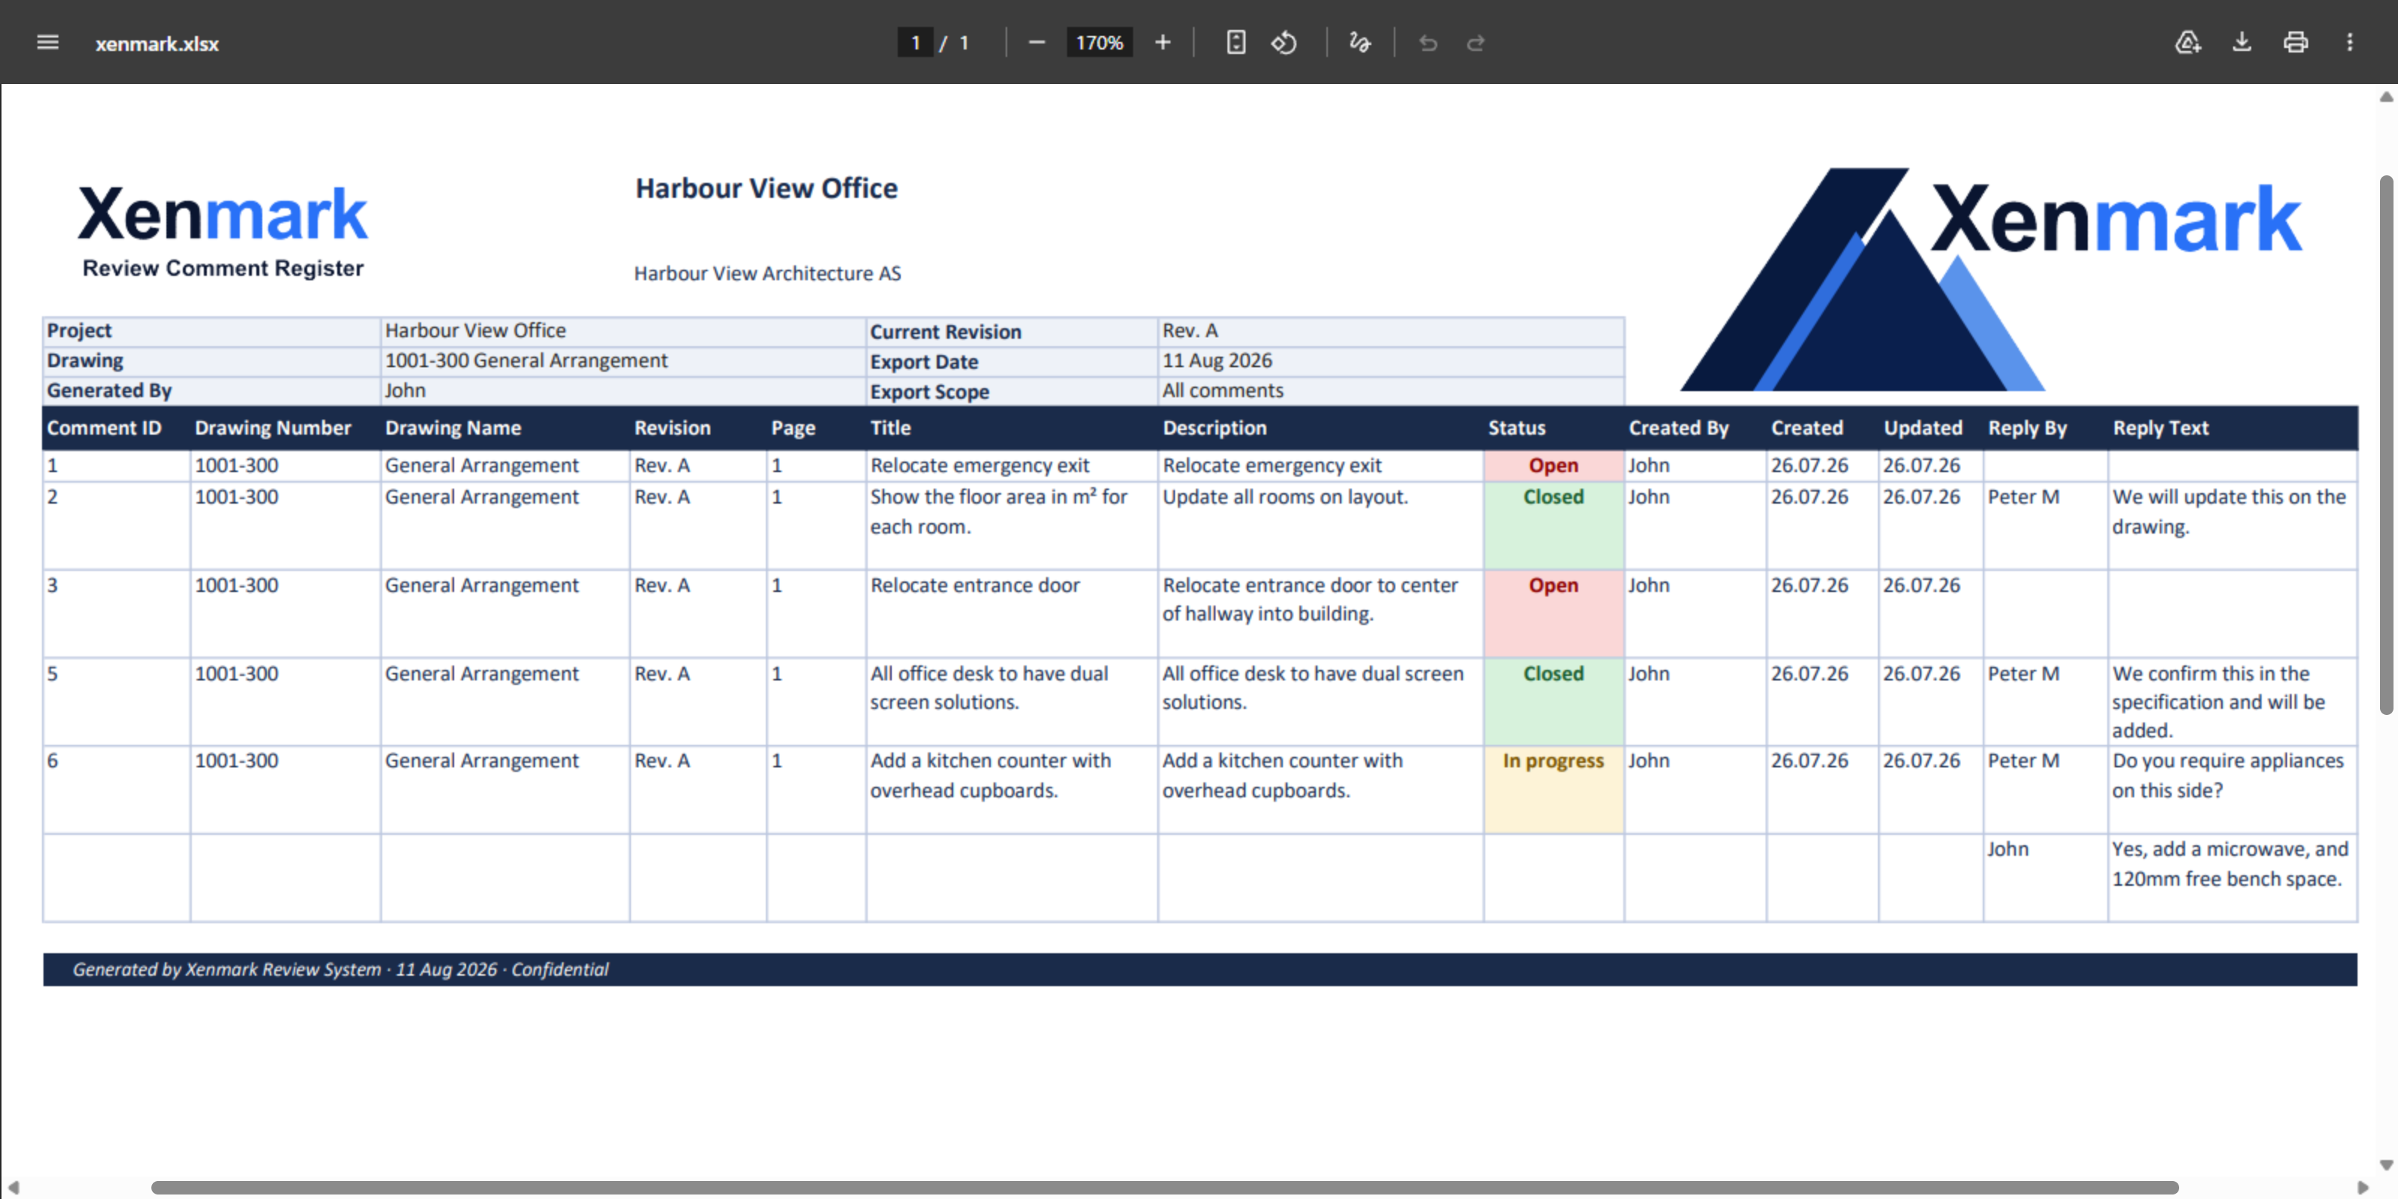Print the document

[2295, 43]
